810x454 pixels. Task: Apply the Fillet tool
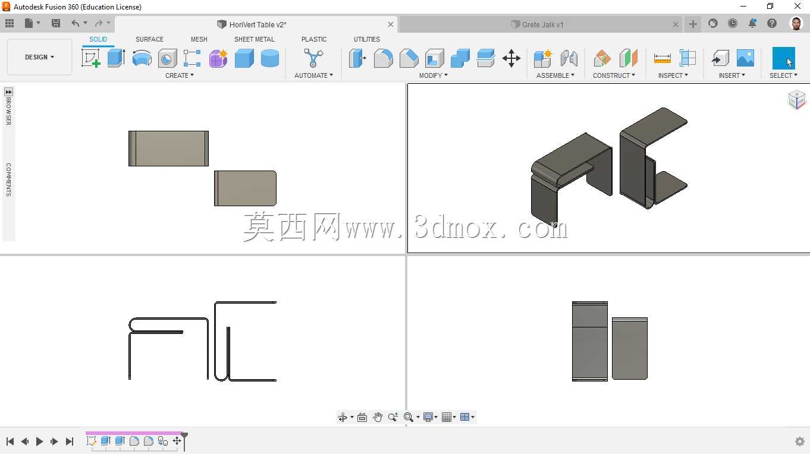383,58
